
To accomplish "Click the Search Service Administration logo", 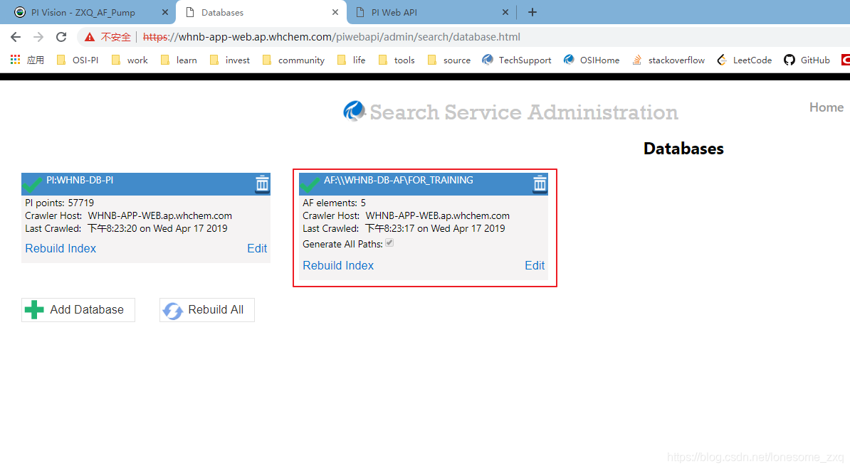I will pyautogui.click(x=354, y=111).
